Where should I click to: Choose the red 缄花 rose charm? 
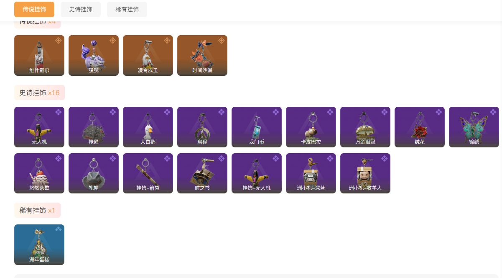(420, 127)
